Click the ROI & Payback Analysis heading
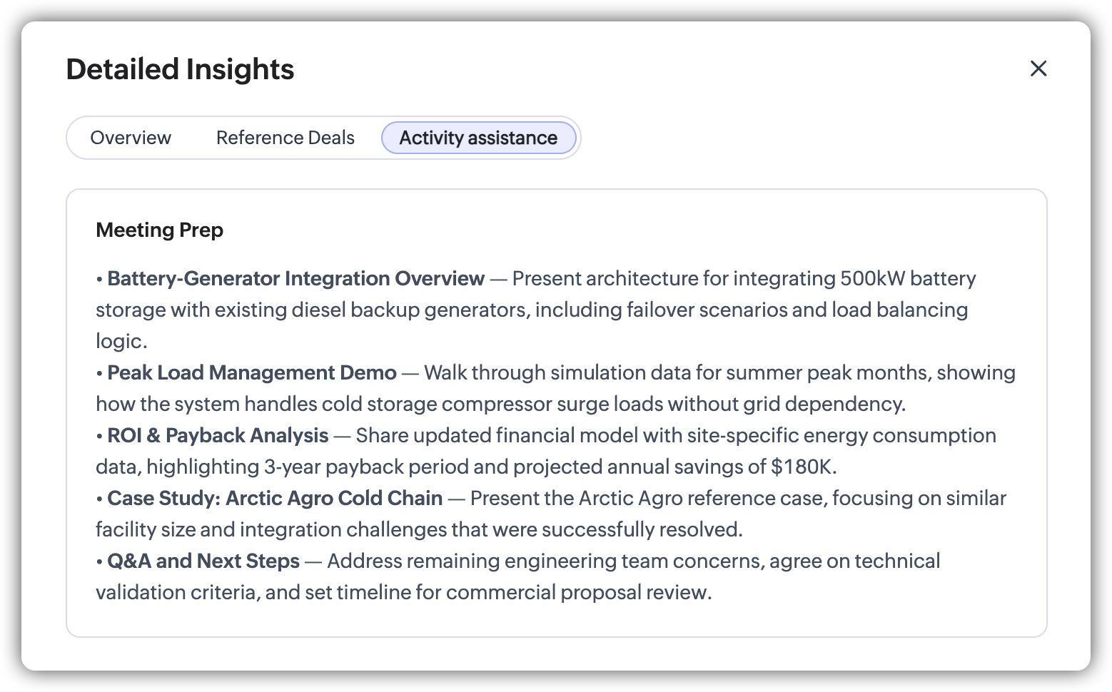The height and width of the screenshot is (692, 1112). point(218,435)
